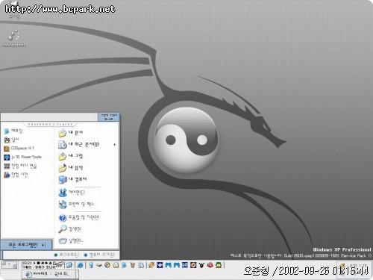Click the 검색 search magnifier entry
373x280 pixels.
70,229
